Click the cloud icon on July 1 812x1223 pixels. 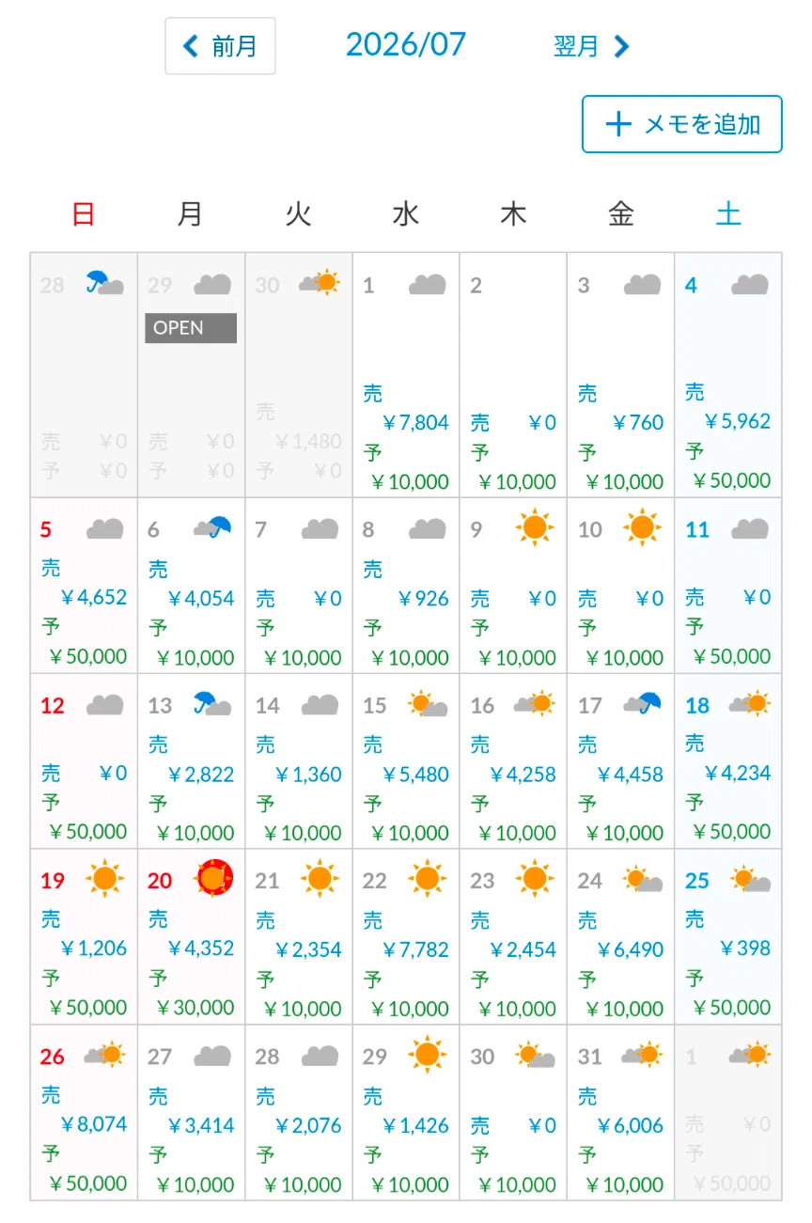[x=428, y=284]
